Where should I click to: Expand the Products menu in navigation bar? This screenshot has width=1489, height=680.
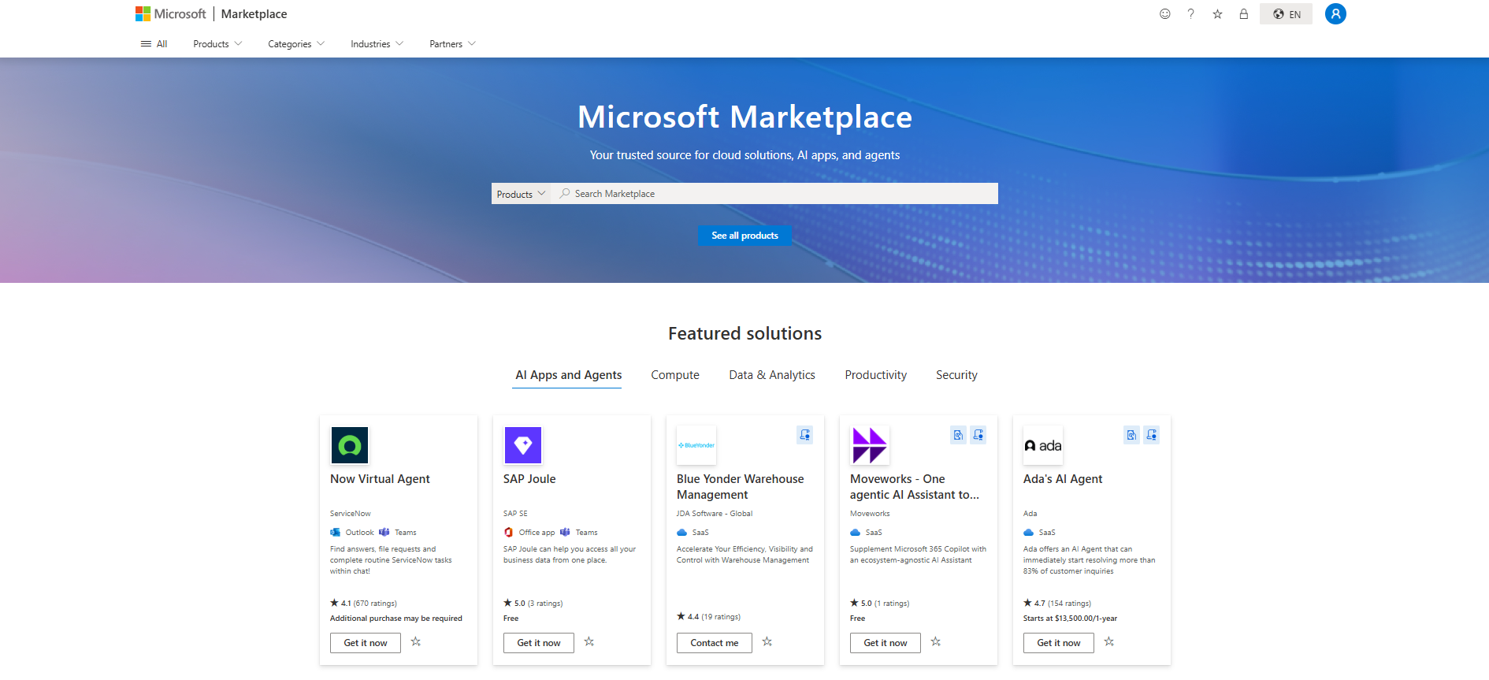pyautogui.click(x=217, y=44)
